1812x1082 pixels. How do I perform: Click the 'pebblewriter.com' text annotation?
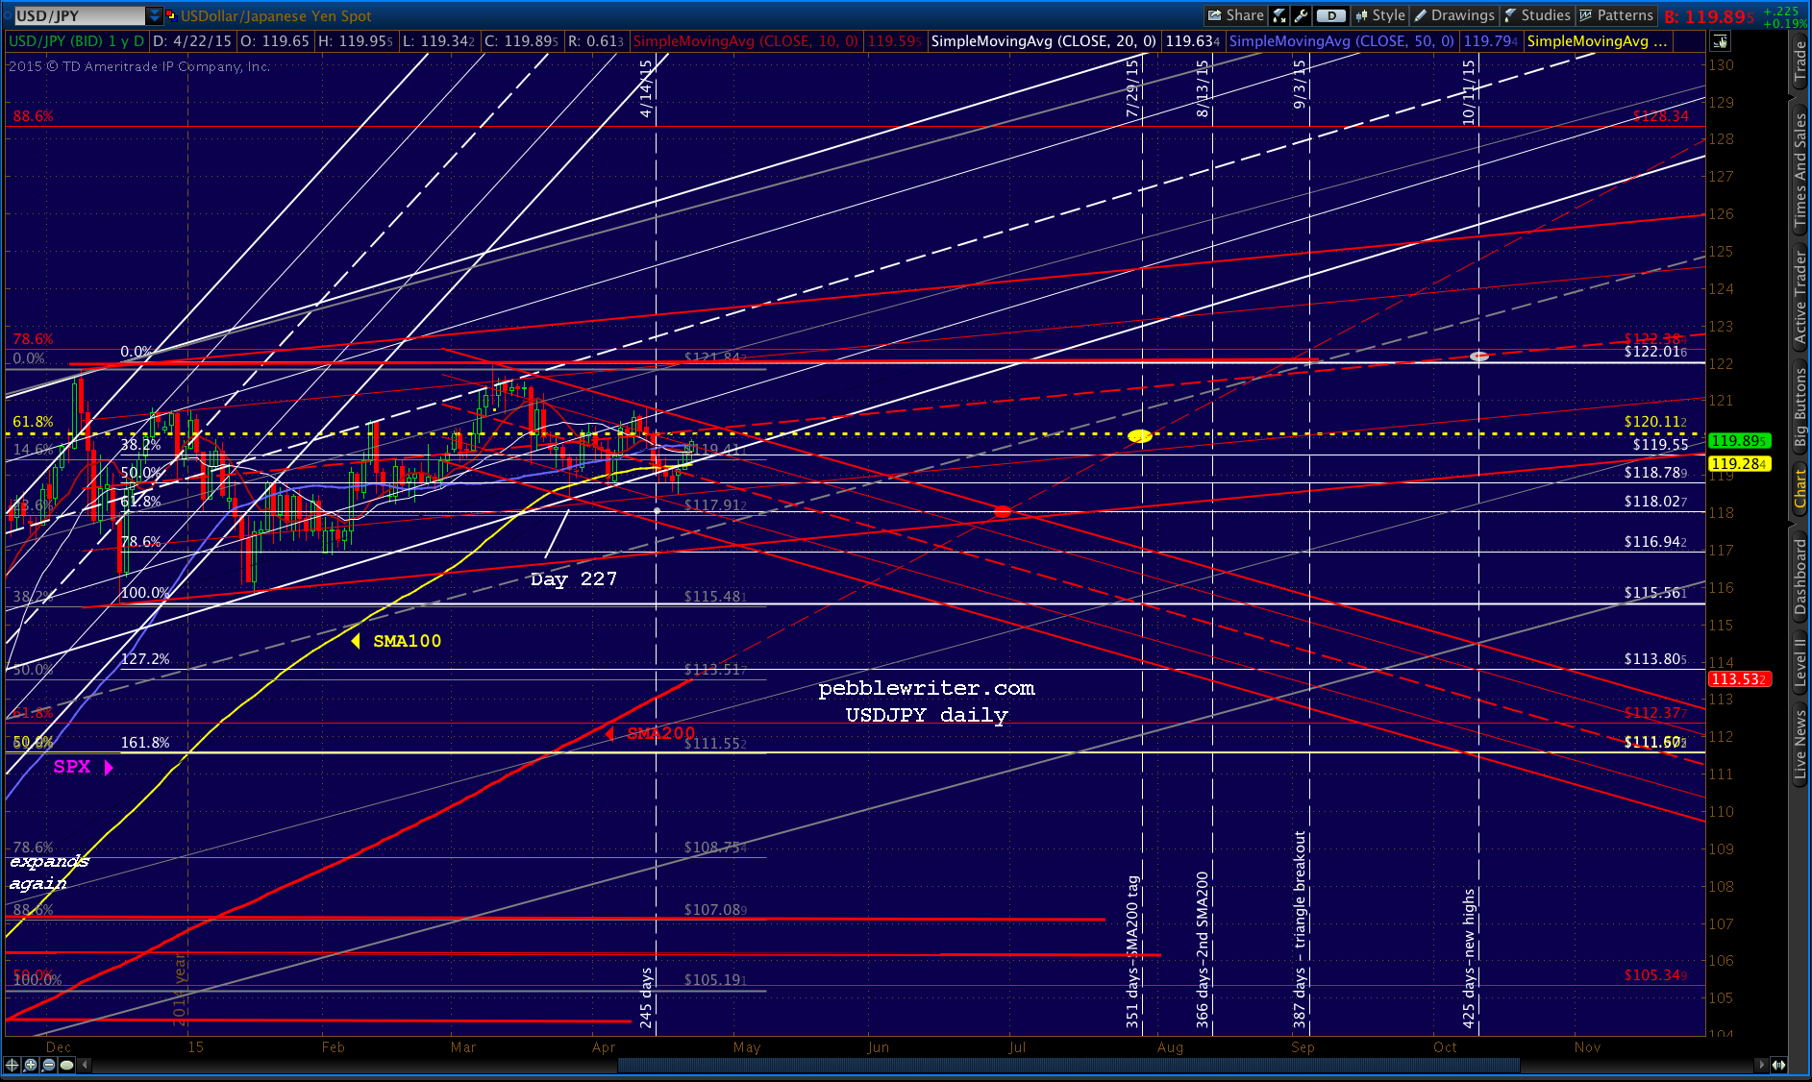(x=927, y=689)
